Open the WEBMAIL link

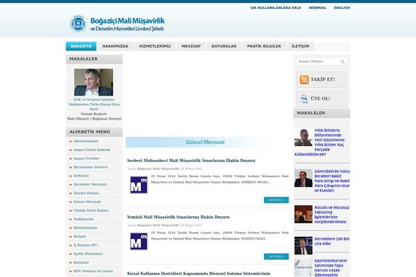[x=318, y=8]
